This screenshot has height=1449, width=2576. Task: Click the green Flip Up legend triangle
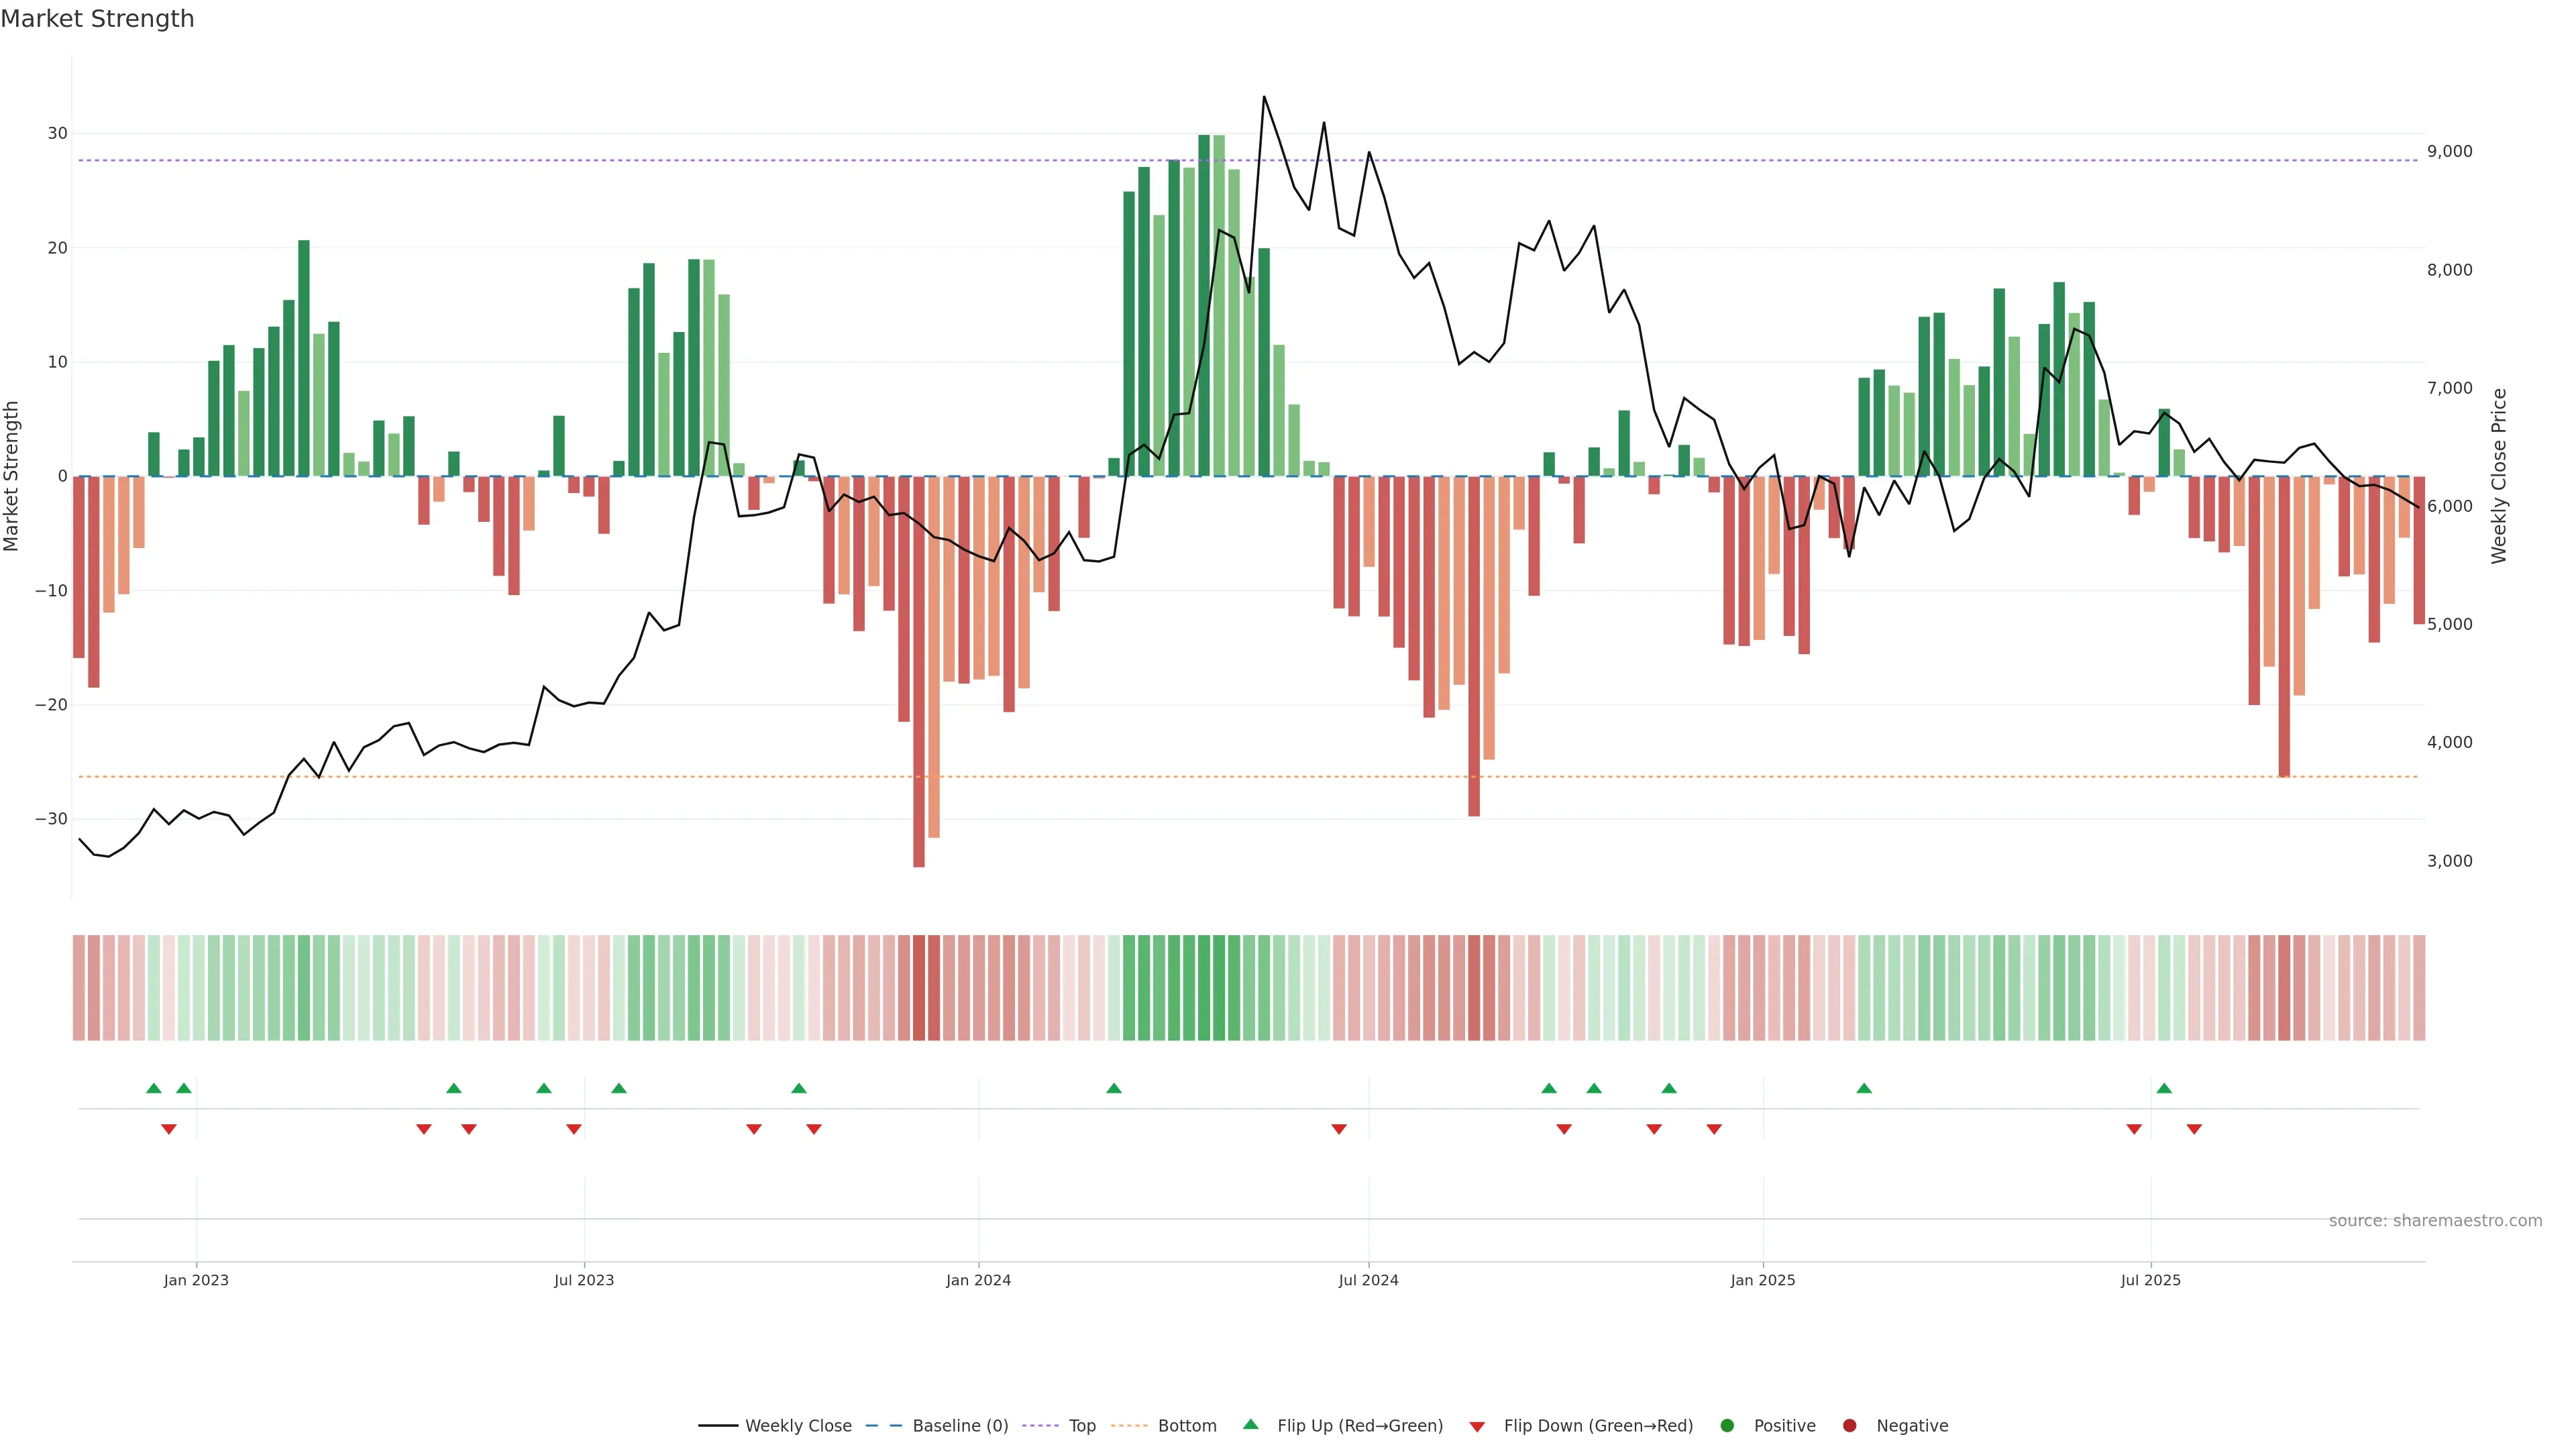pyautogui.click(x=1250, y=1424)
